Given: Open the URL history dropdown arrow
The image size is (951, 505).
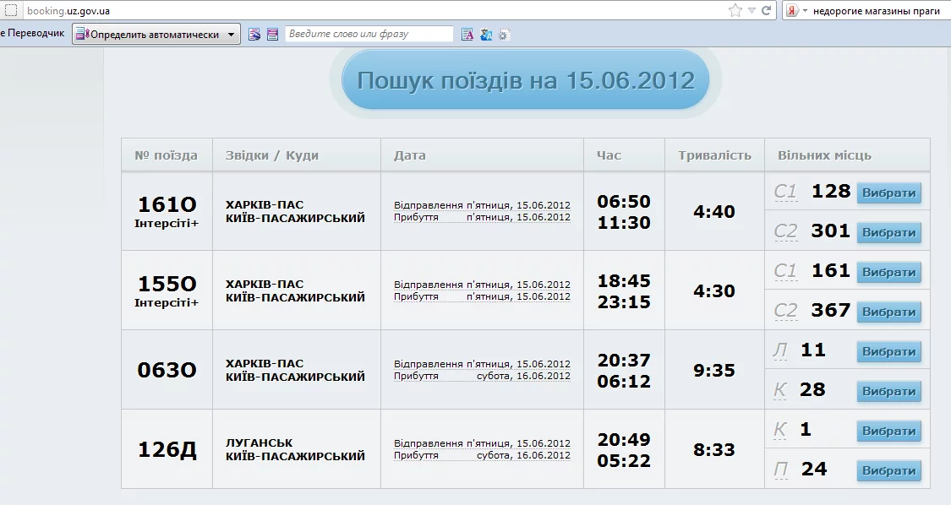Looking at the screenshot, I should [x=752, y=10].
